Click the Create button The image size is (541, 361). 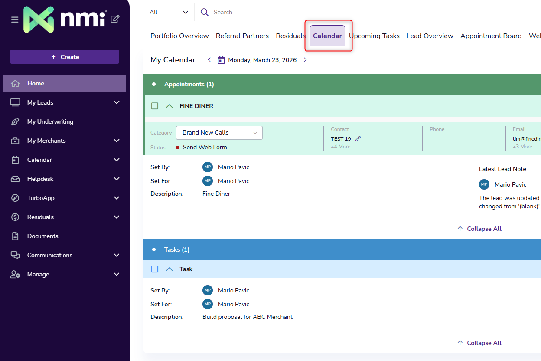coord(65,57)
